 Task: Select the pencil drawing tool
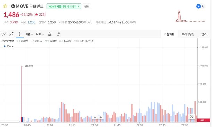coord(11,34)
